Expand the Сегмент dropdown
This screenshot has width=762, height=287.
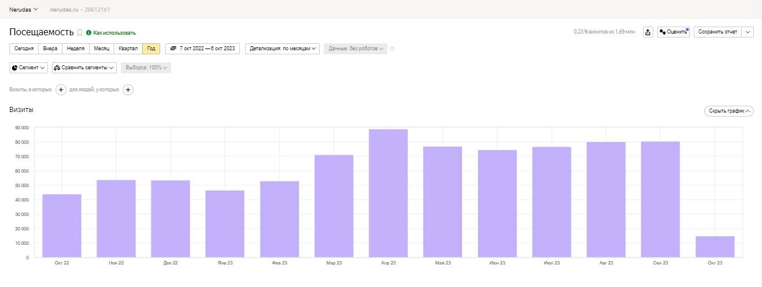tap(29, 68)
